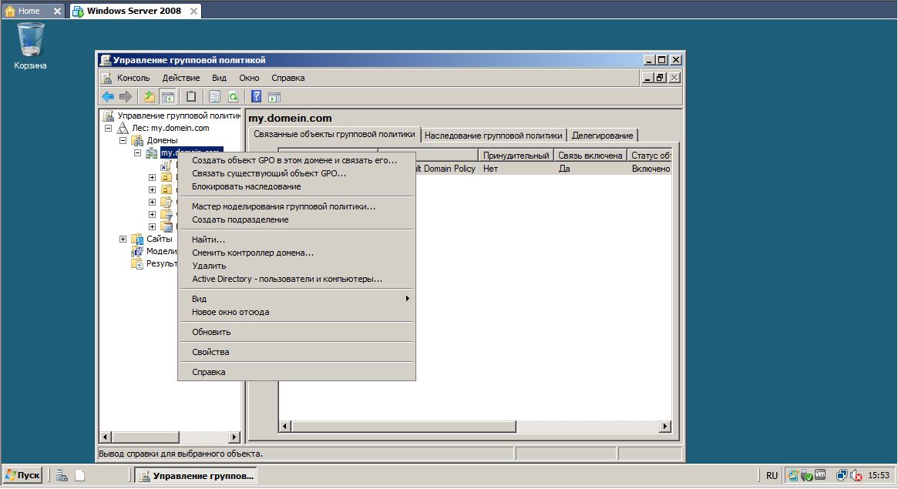This screenshot has height=489, width=898.
Task: Collapse the my.domein.com domain node
Action: 137,152
